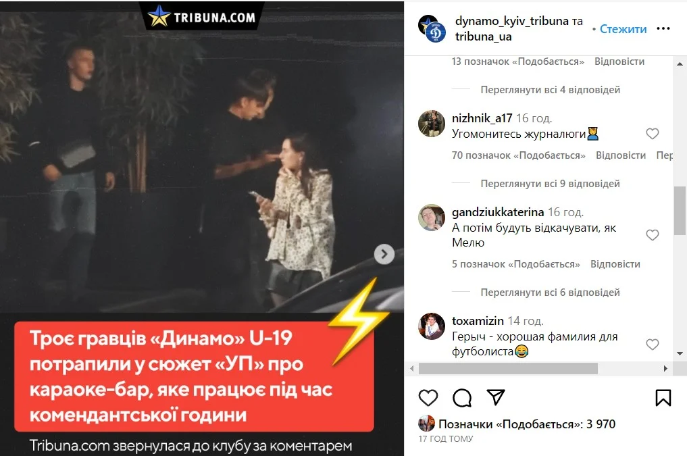
Task: Reply to gandziukkaterina's comment via Відповісти
Action: tap(615, 264)
